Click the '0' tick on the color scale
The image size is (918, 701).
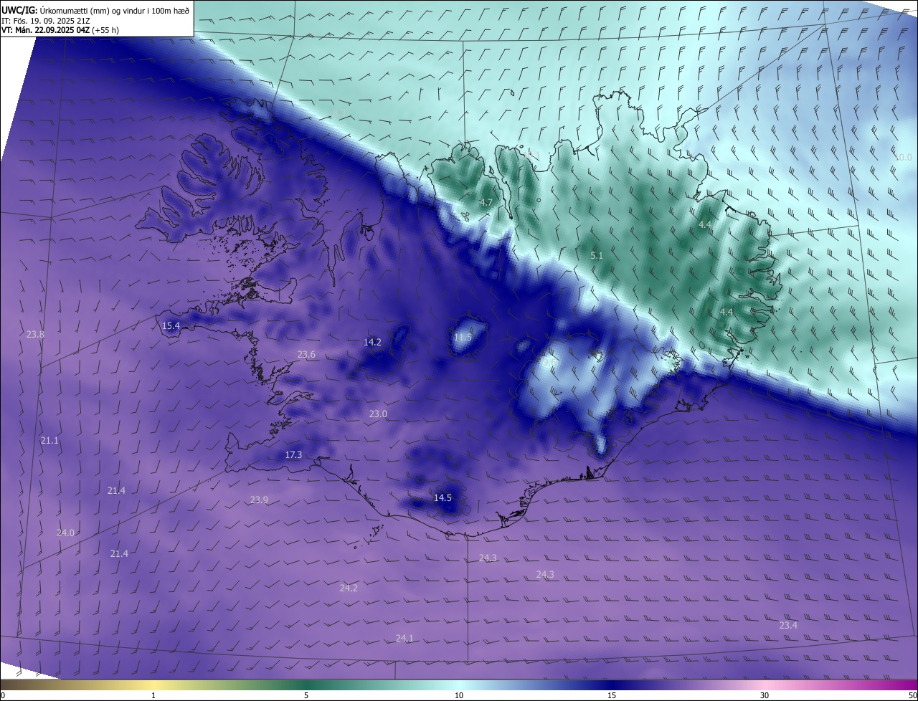(x=3, y=695)
